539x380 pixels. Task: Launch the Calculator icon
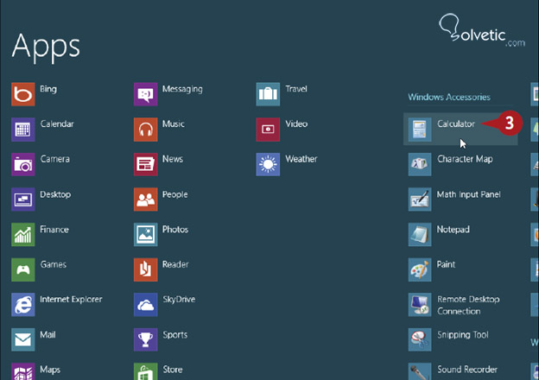[x=420, y=130]
